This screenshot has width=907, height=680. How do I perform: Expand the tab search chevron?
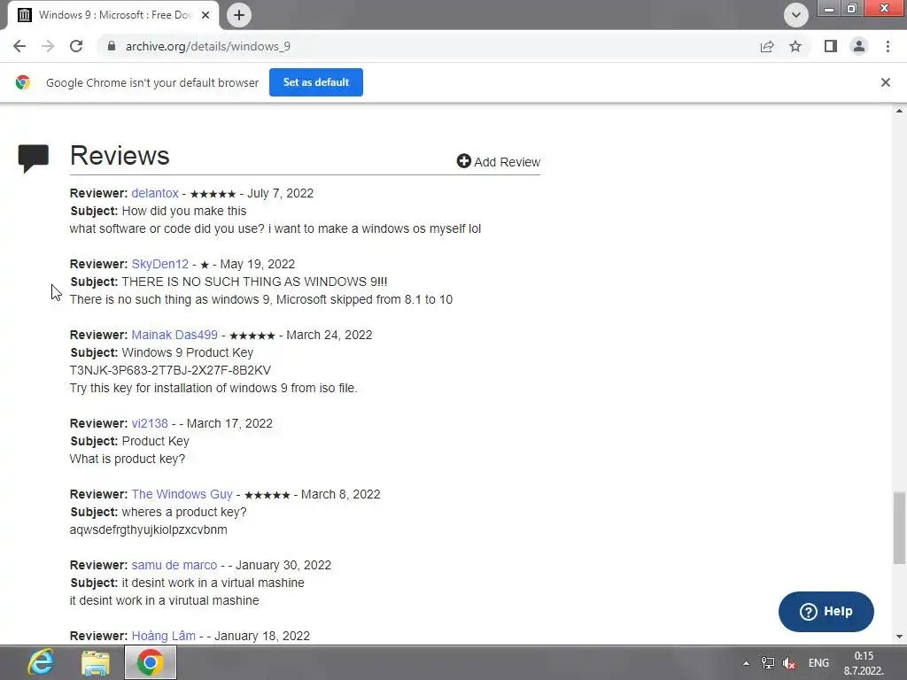tap(796, 15)
